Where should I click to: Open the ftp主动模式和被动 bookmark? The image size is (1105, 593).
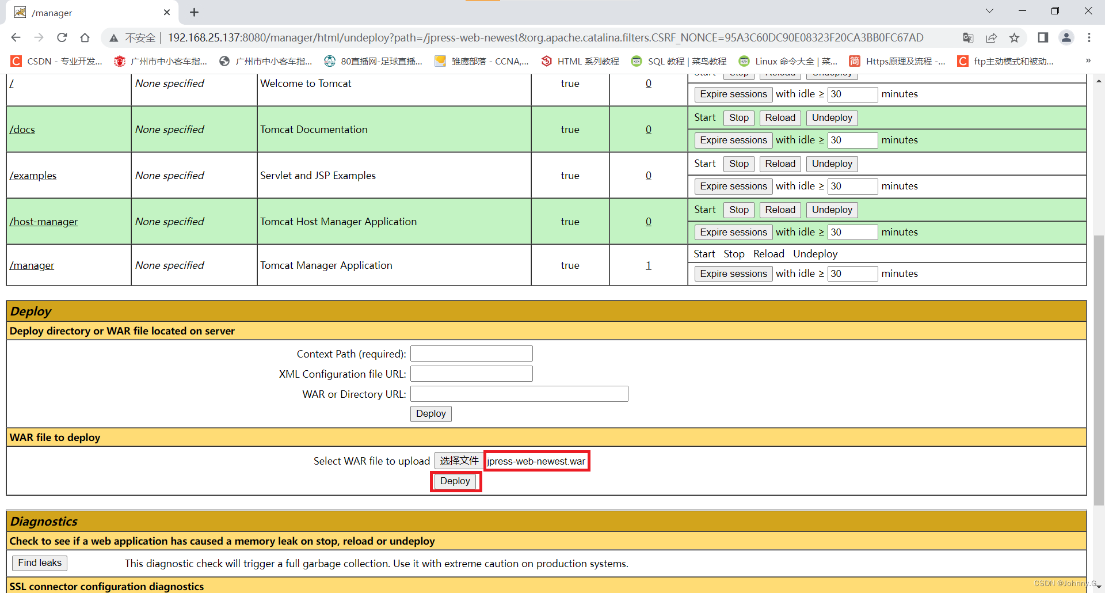(x=1006, y=61)
